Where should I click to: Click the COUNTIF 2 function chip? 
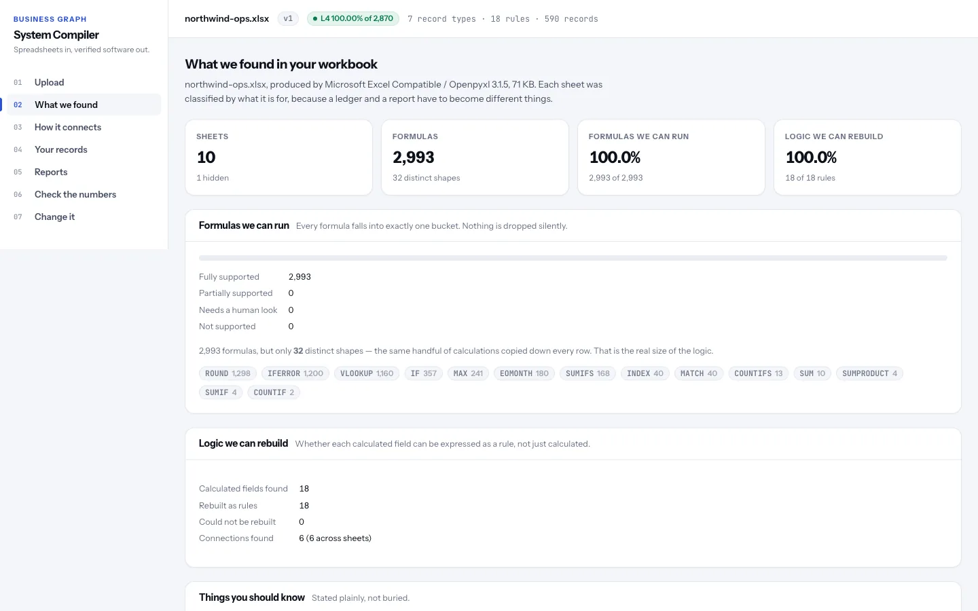(274, 392)
